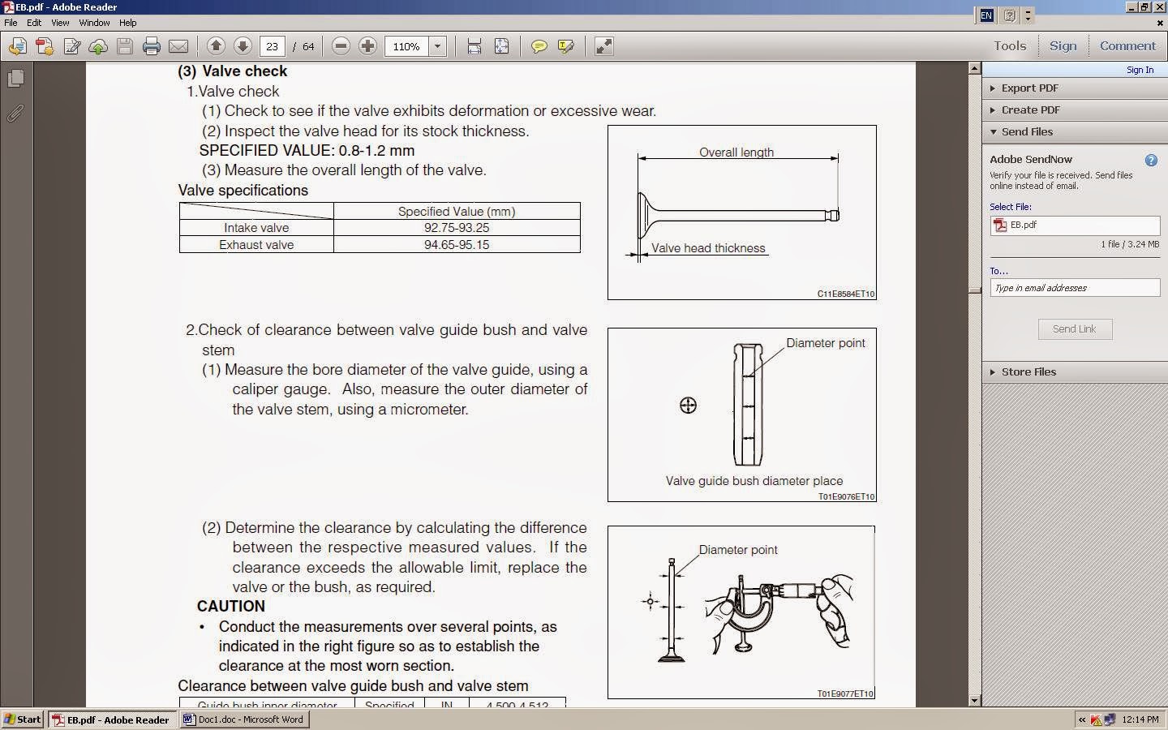
Task: Open the Sign pane
Action: [x=1063, y=46]
